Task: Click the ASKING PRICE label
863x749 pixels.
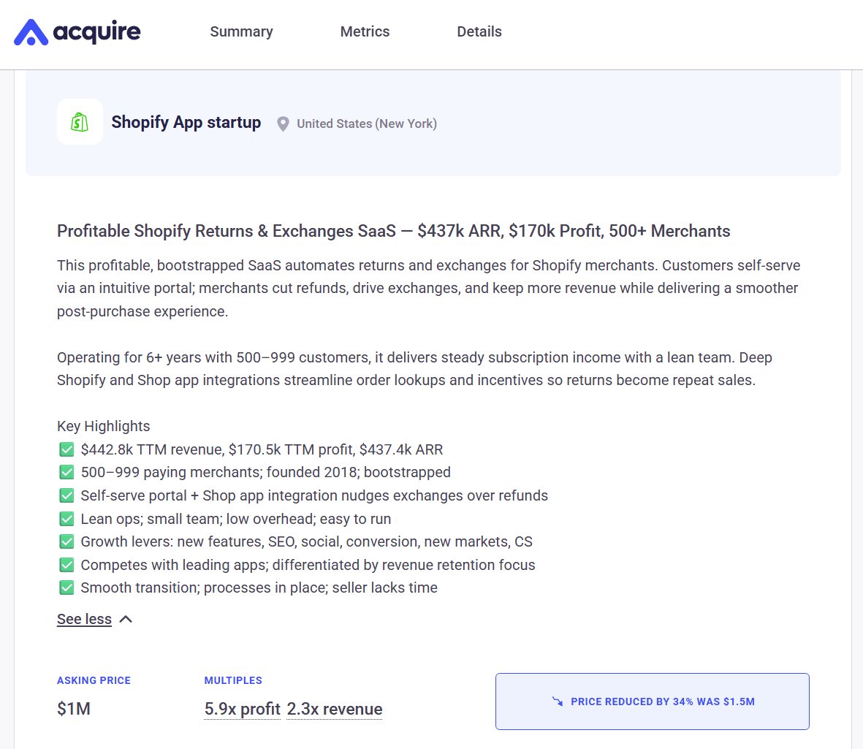Action: click(94, 681)
